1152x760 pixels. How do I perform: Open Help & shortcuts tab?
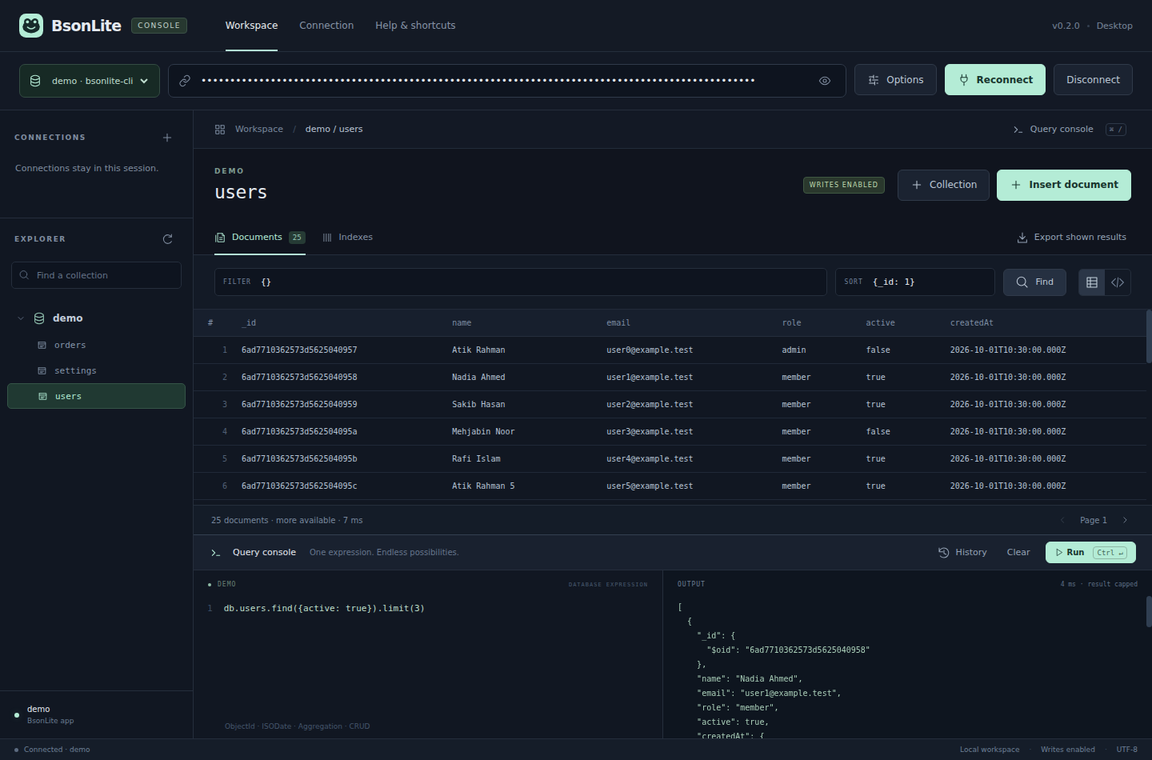tap(415, 26)
